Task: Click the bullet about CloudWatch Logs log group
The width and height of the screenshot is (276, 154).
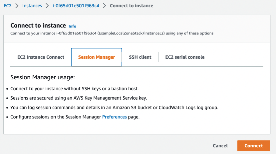Action: [x=114, y=108]
